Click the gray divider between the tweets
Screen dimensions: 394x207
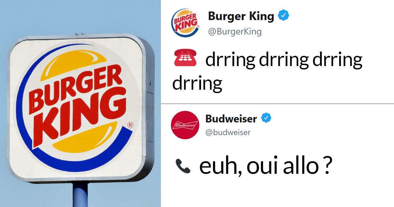[277, 103]
